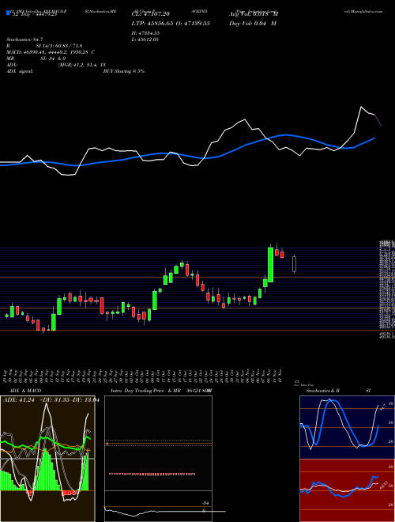Image resolution: width=395 pixels, height=522 pixels.
Task: Select the Stochastics: 84.7 reading
Action: pyautogui.click(x=24, y=40)
